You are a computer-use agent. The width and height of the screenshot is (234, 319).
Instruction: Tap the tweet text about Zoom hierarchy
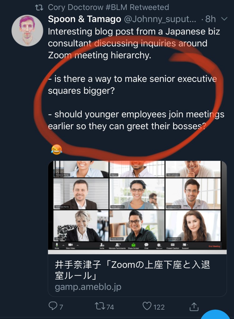136,79
